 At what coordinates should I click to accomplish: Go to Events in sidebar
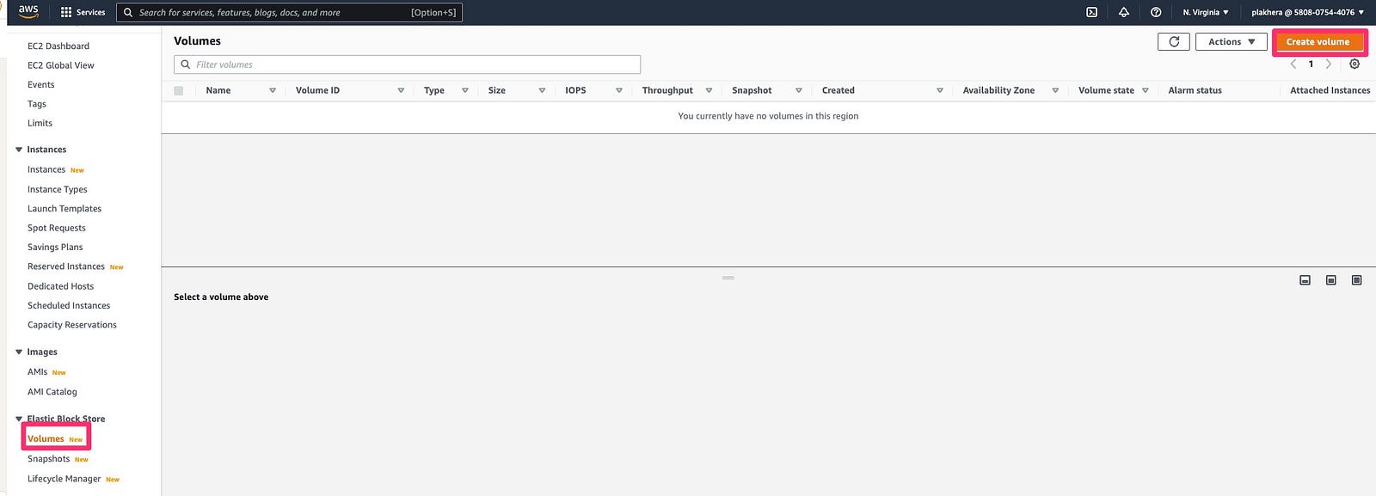click(x=41, y=84)
